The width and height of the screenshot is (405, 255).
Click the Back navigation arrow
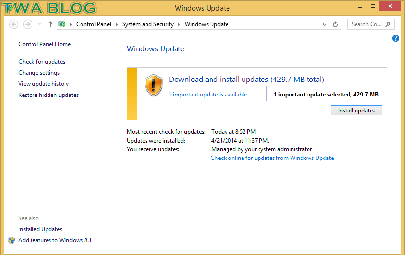(x=14, y=24)
